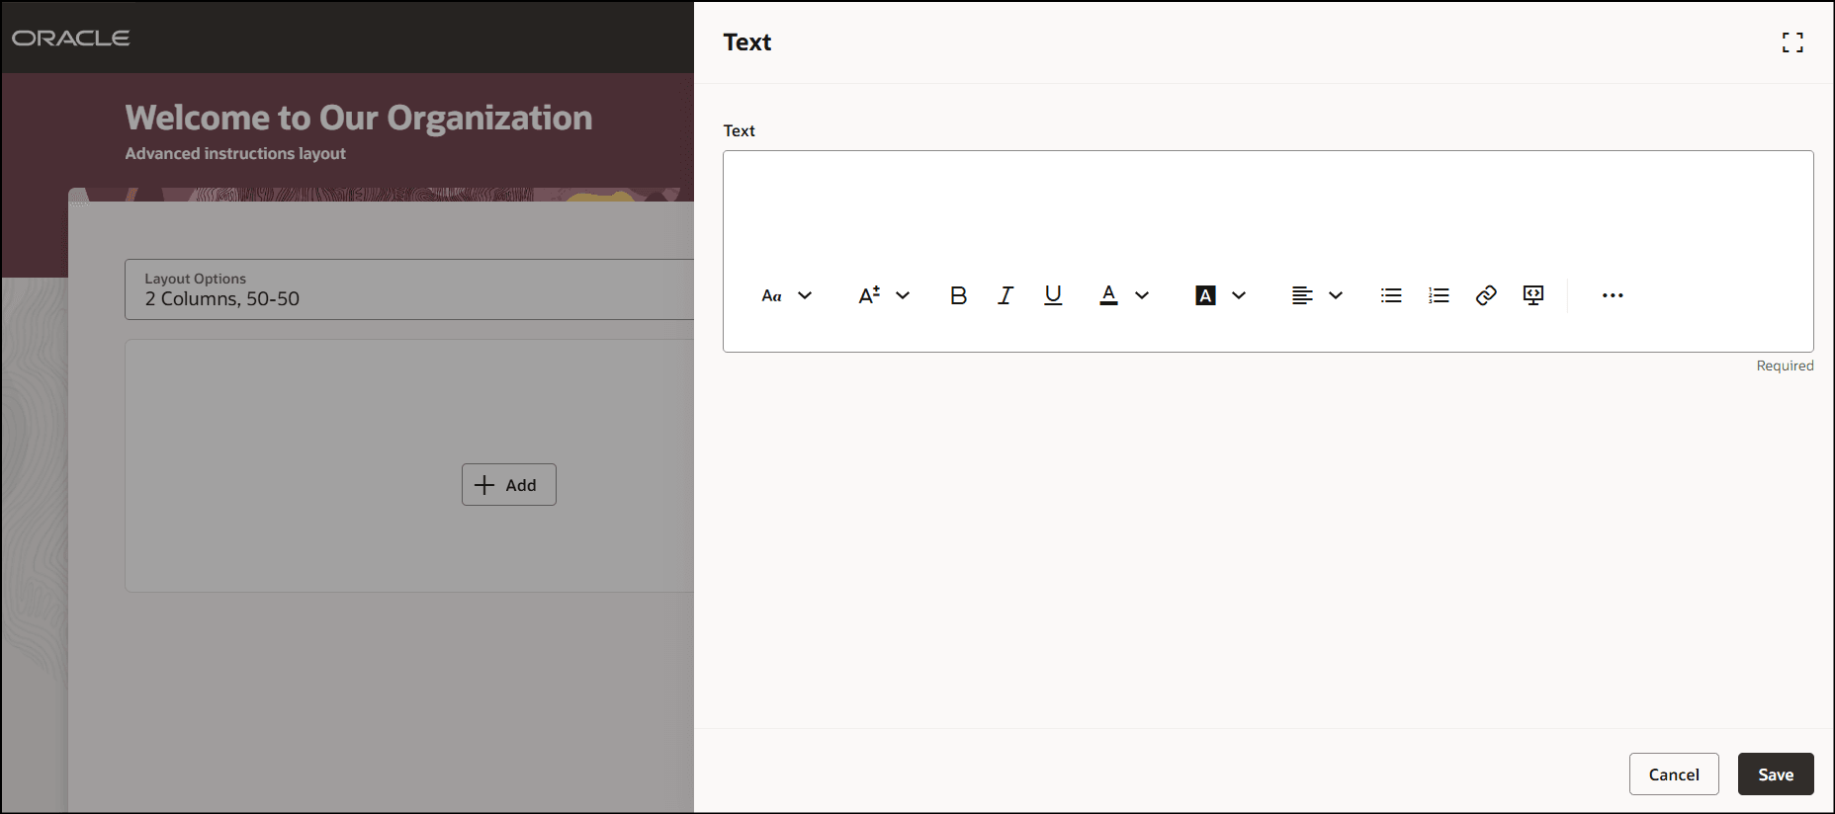Show more toolbar options via the ellipsis
Viewport: 1835px width, 814px height.
coord(1613,295)
